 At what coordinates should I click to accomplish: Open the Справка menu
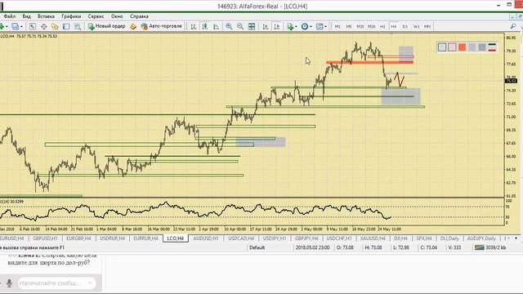pos(139,16)
